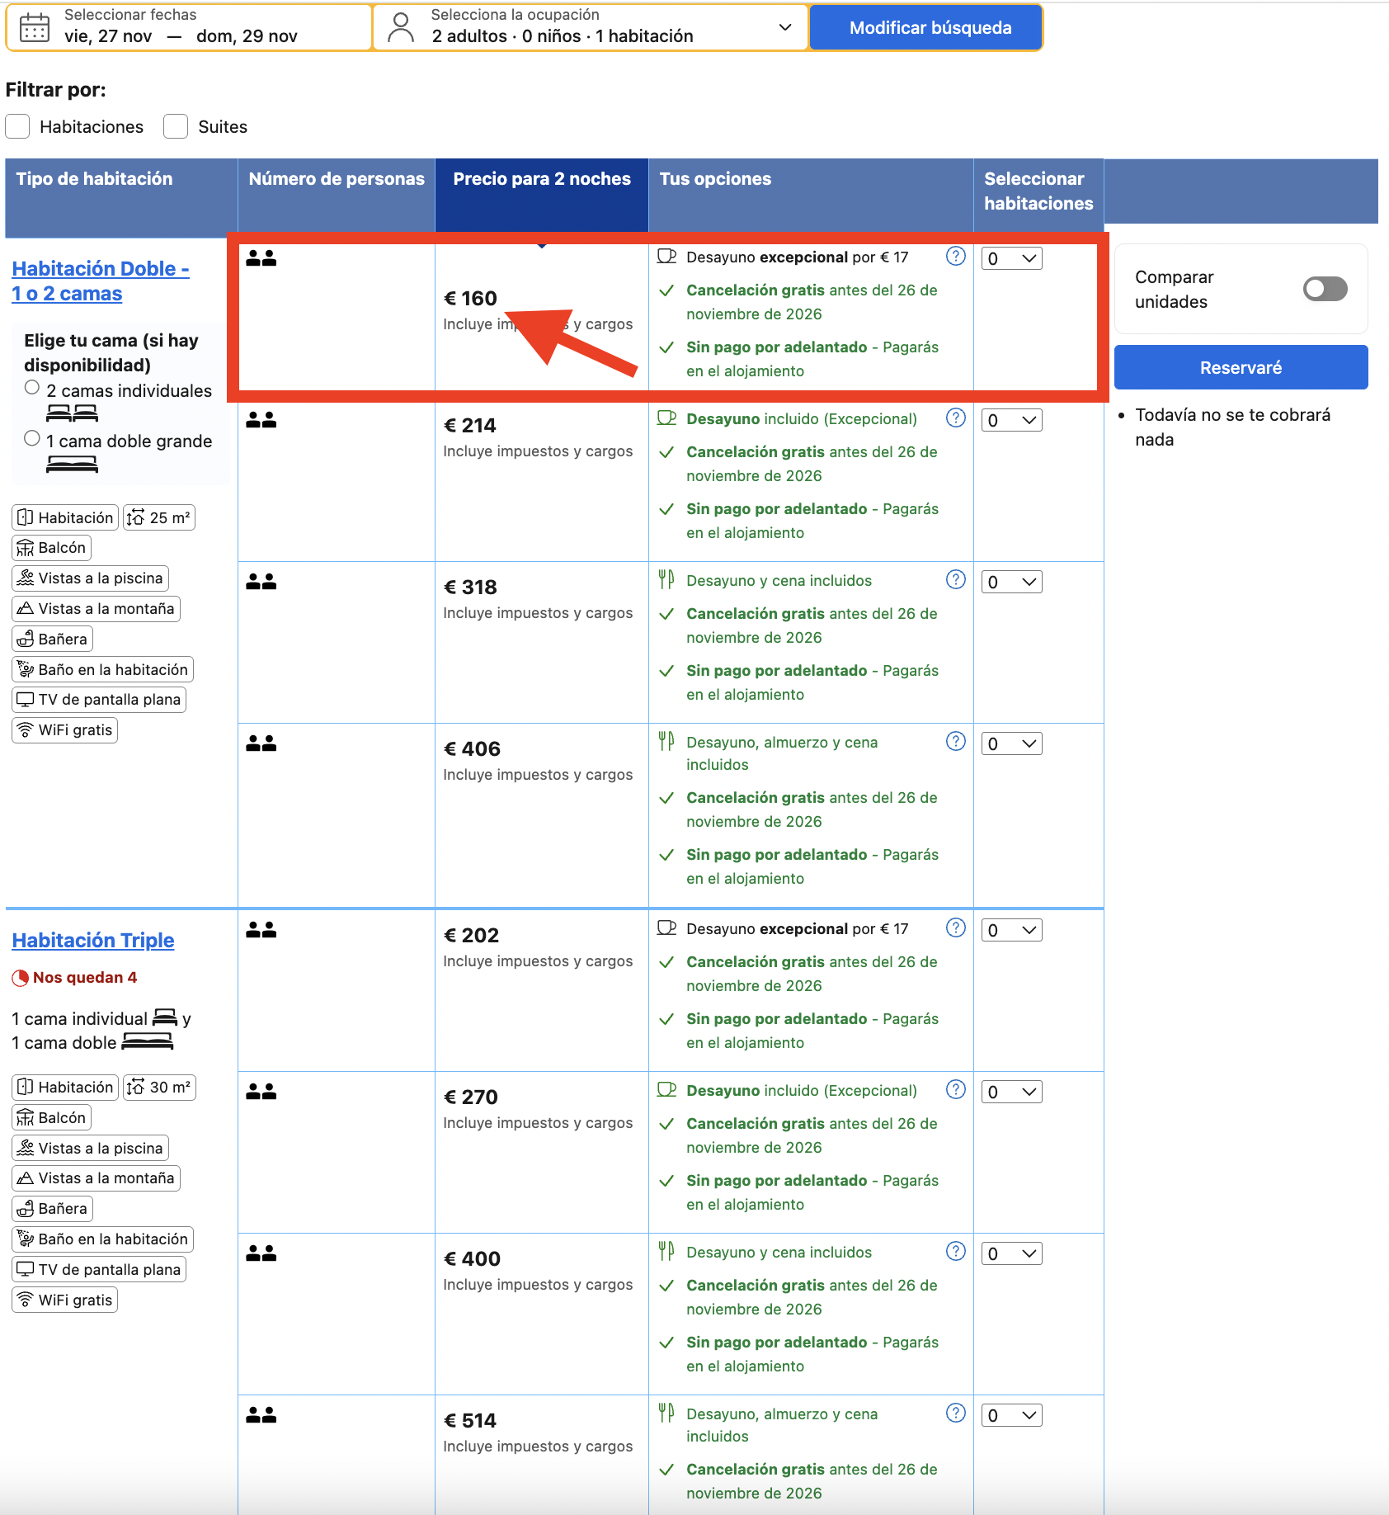Click Vistas a la piscina tag in double room
Image resolution: width=1389 pixels, height=1515 pixels.
[90, 578]
